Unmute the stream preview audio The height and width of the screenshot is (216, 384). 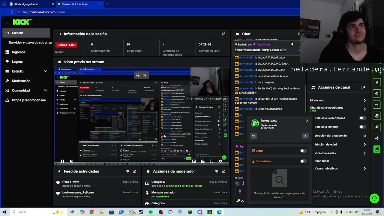(71, 161)
